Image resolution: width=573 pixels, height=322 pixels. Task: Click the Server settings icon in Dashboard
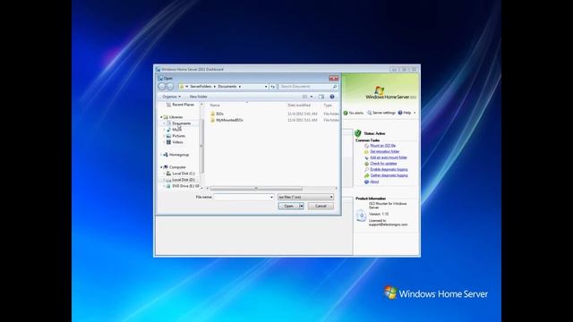click(369, 113)
